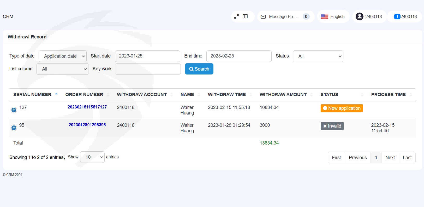
Task: Click the Start date input field
Action: pos(147,56)
